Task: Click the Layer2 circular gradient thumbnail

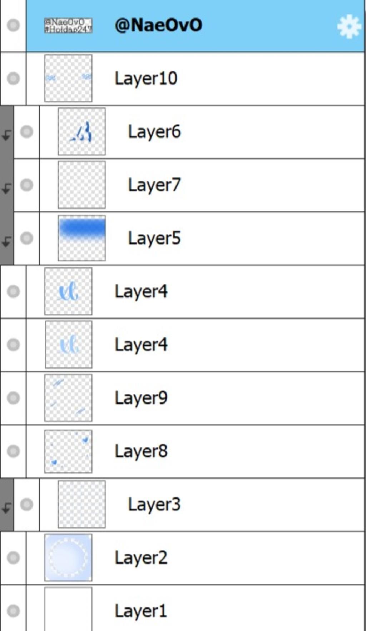Action: [x=68, y=557]
